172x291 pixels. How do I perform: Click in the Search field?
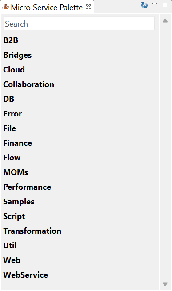click(x=79, y=24)
